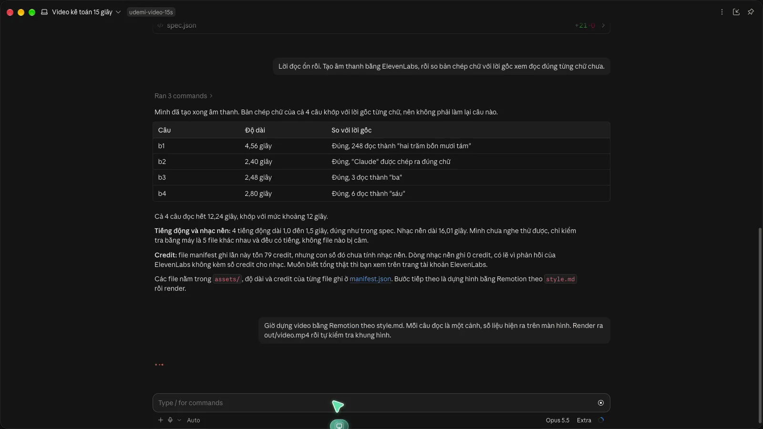
Task: Open the manifest.json link
Action: pyautogui.click(x=370, y=279)
